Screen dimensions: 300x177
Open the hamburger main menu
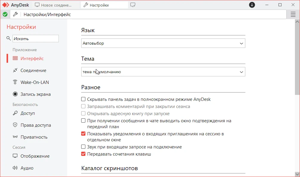293,14
